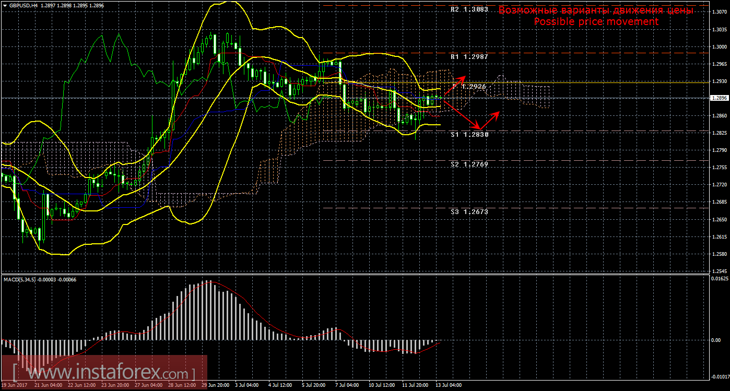The image size is (730, 391).
Task: Click the 'Possible price movement' red caption
Action: [595, 22]
